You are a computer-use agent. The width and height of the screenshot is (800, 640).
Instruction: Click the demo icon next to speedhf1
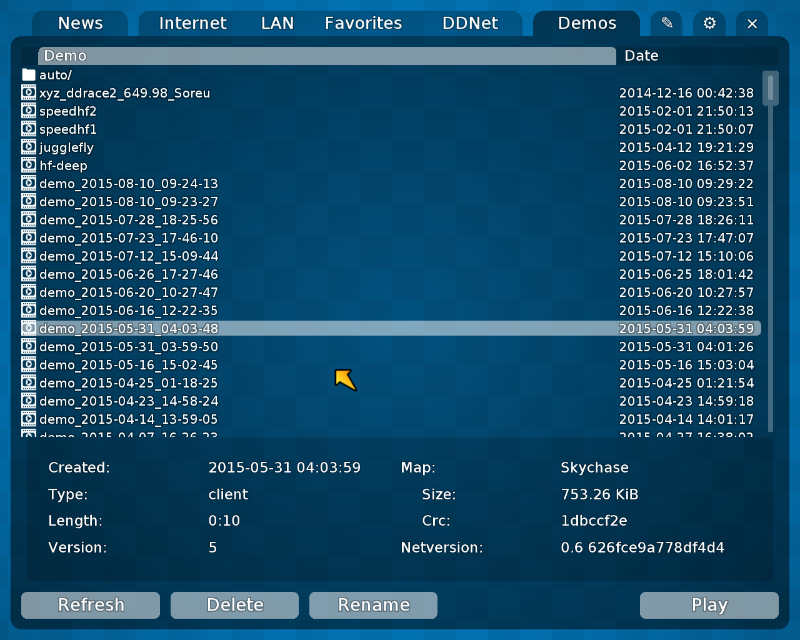(29, 128)
